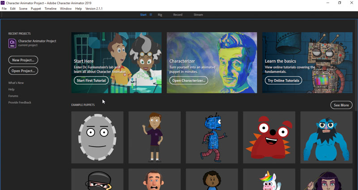Select the worried man puppet thumbnail
This screenshot has height=190, width=358.
pyautogui.click(x=154, y=179)
